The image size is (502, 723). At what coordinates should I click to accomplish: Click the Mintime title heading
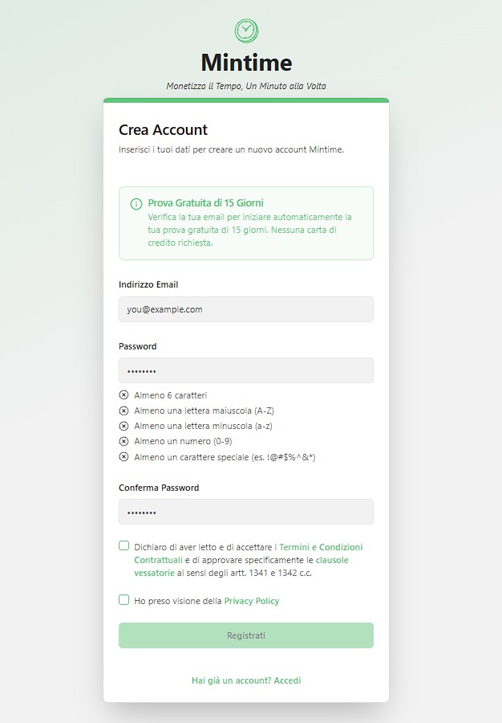[x=246, y=62]
